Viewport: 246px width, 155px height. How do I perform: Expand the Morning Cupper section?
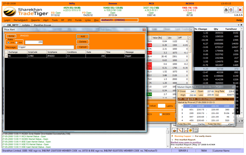click(x=173, y=136)
